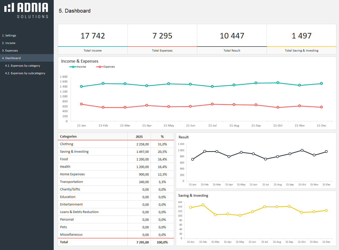The image size is (339, 250).
Task: Select the Total Expenses card
Action: pyautogui.click(x=162, y=39)
